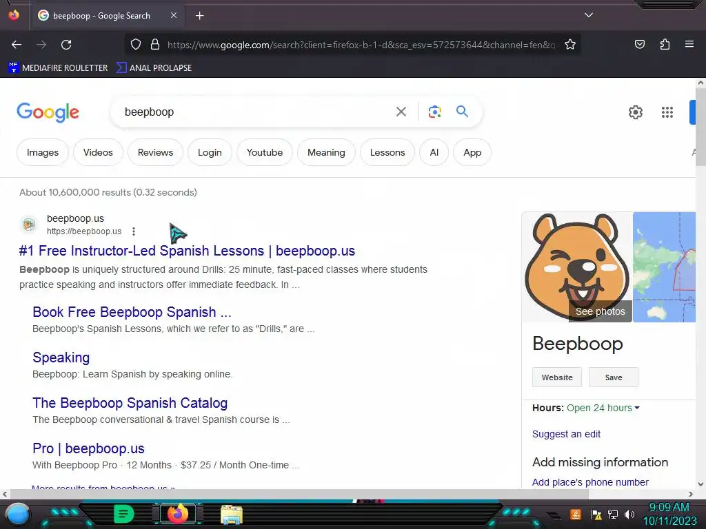Click the Save button in knowledge panel

coord(613,377)
